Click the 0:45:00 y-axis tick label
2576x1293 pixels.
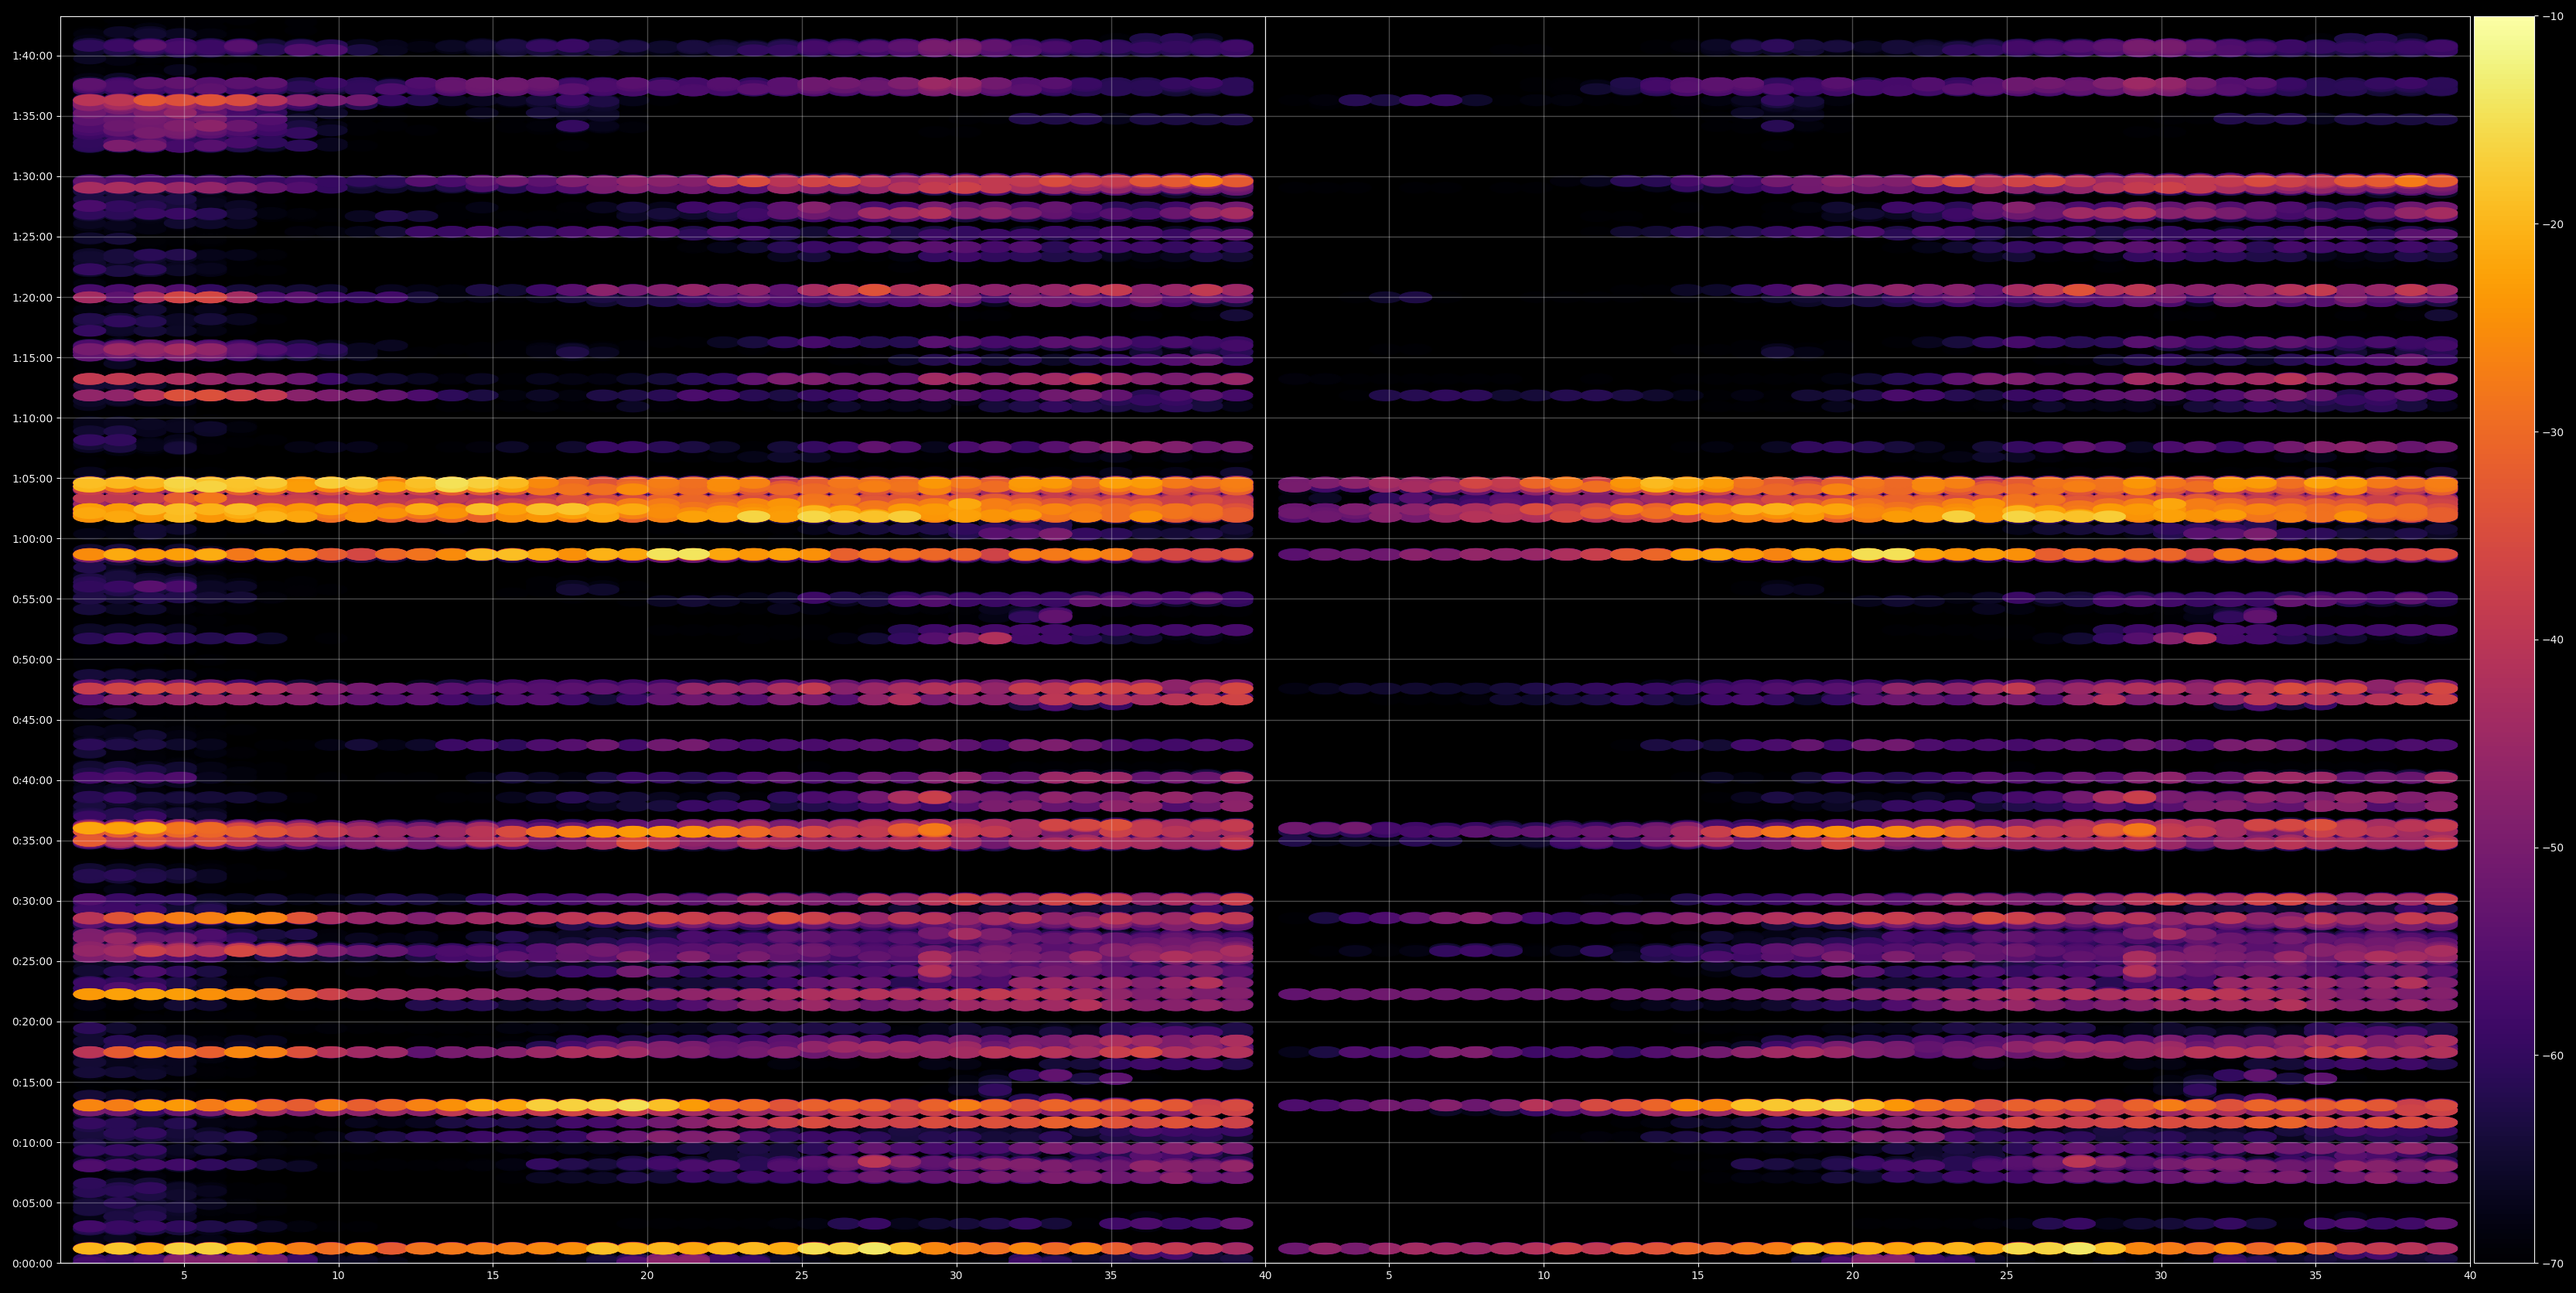coord(32,720)
